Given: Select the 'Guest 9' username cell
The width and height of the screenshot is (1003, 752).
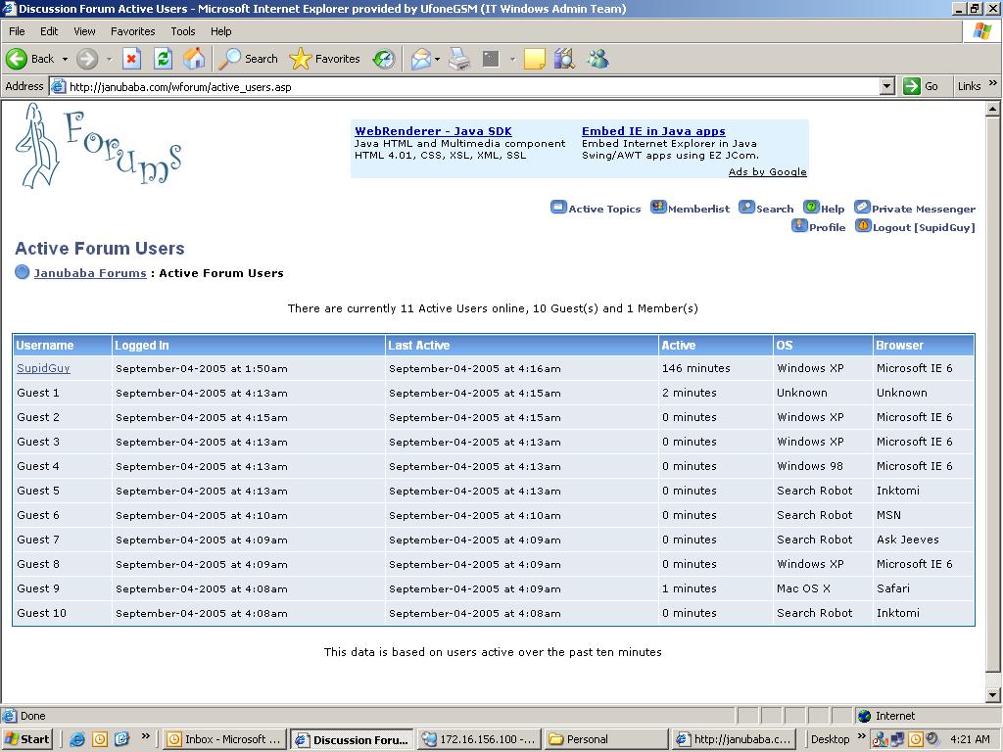Looking at the screenshot, I should click(x=63, y=588).
